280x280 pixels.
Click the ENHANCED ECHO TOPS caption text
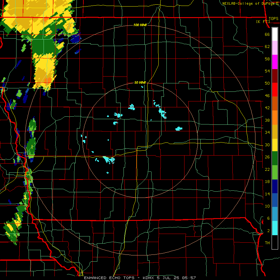click(x=110, y=278)
